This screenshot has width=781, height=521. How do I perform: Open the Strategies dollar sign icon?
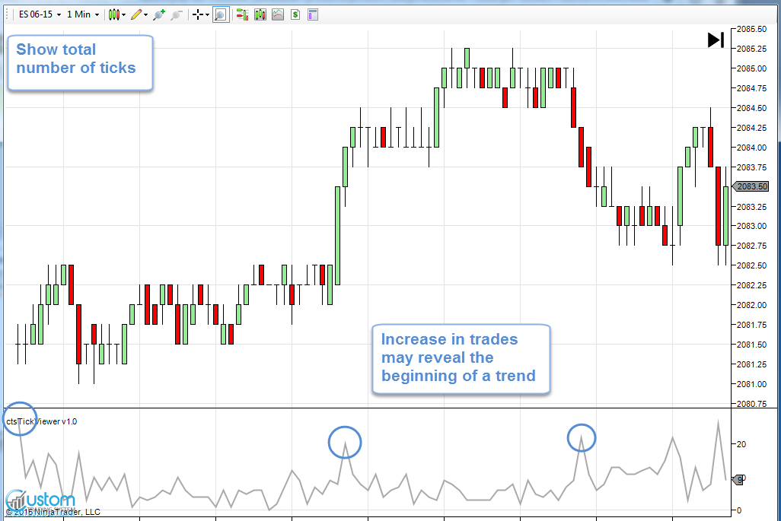(295, 14)
